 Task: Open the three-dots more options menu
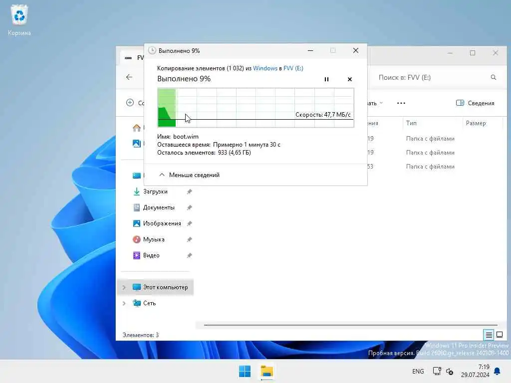(401, 103)
